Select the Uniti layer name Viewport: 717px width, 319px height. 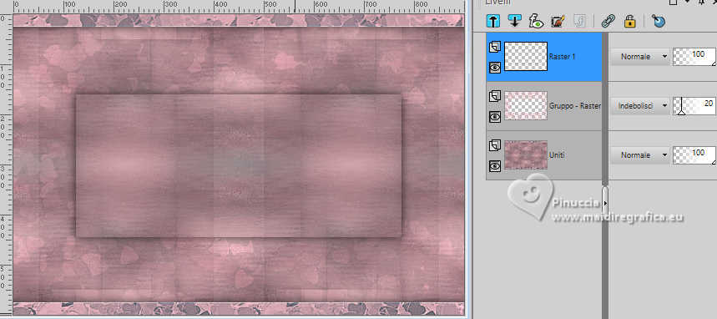point(557,155)
